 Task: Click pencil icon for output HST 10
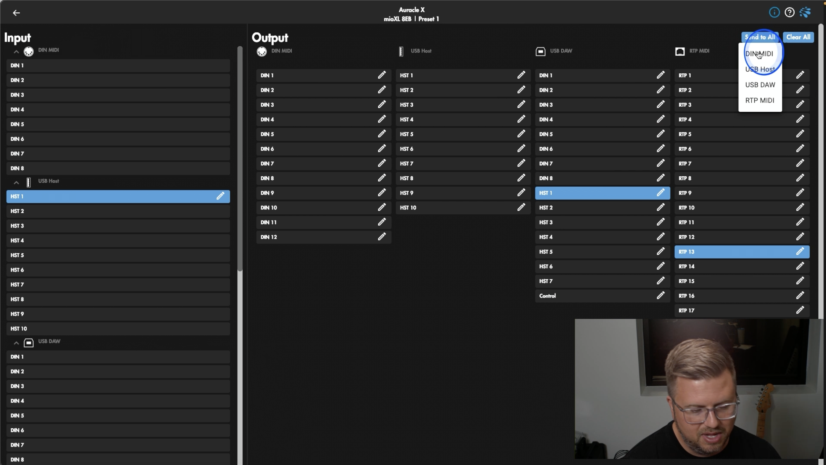click(521, 207)
